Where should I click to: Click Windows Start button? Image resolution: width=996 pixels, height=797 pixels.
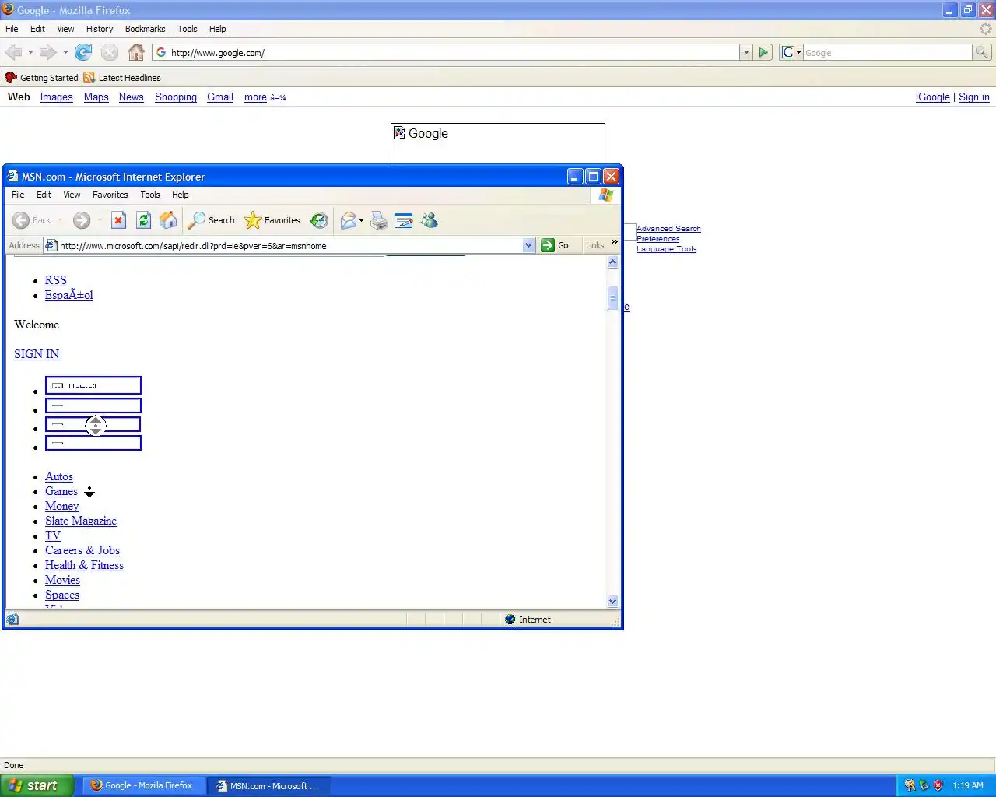[37, 785]
